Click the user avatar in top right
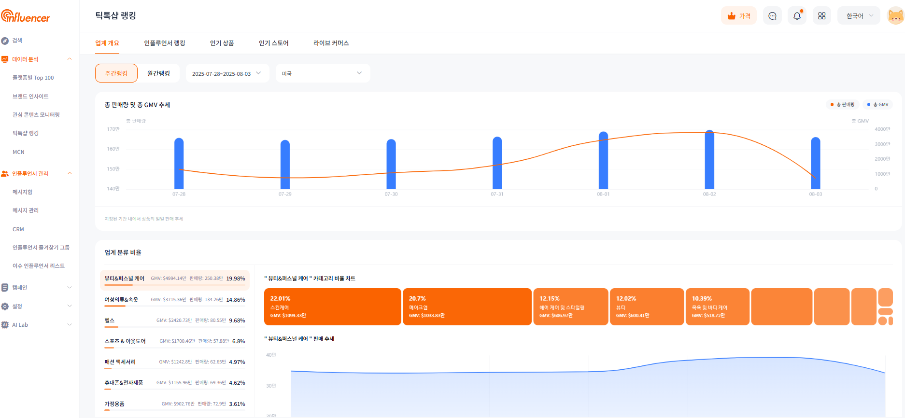 pos(895,16)
